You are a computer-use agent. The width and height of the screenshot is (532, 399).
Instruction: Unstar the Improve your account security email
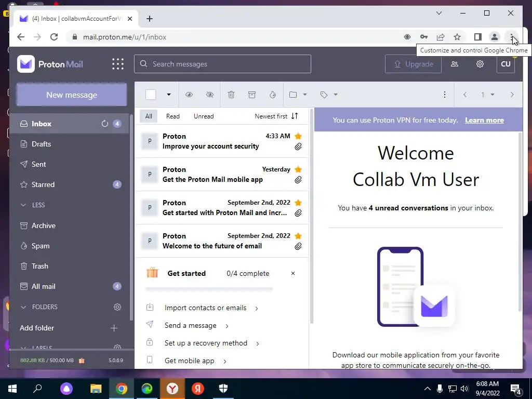tap(298, 136)
